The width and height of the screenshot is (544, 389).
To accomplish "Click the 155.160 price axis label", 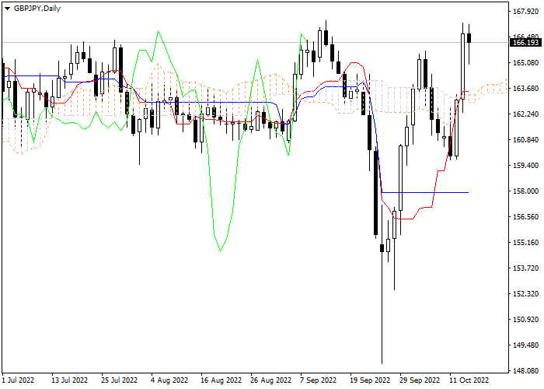I will (525, 243).
